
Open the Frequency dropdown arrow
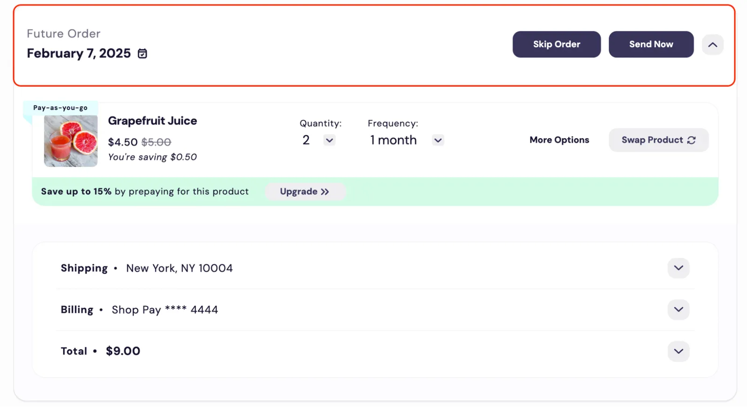[x=438, y=140]
